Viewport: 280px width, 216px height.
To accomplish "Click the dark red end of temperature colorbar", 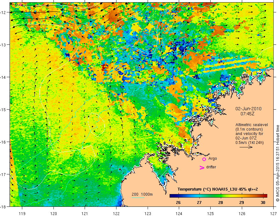I will (265, 196).
